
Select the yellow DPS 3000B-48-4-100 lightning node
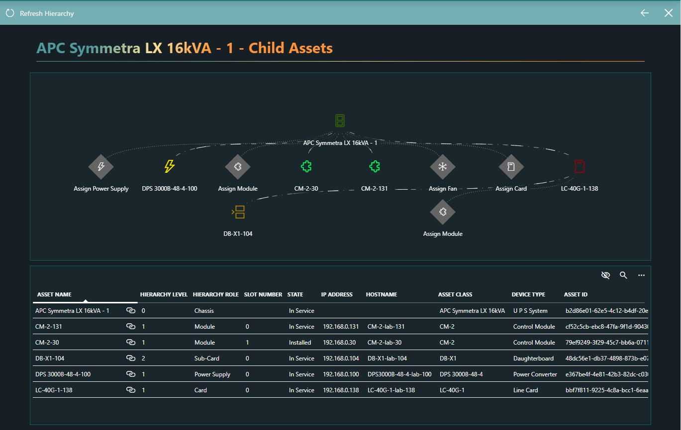coord(170,167)
